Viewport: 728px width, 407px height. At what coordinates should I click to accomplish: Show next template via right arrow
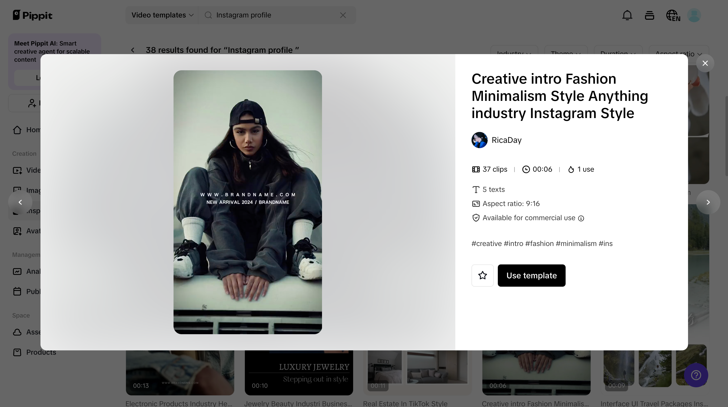(708, 202)
